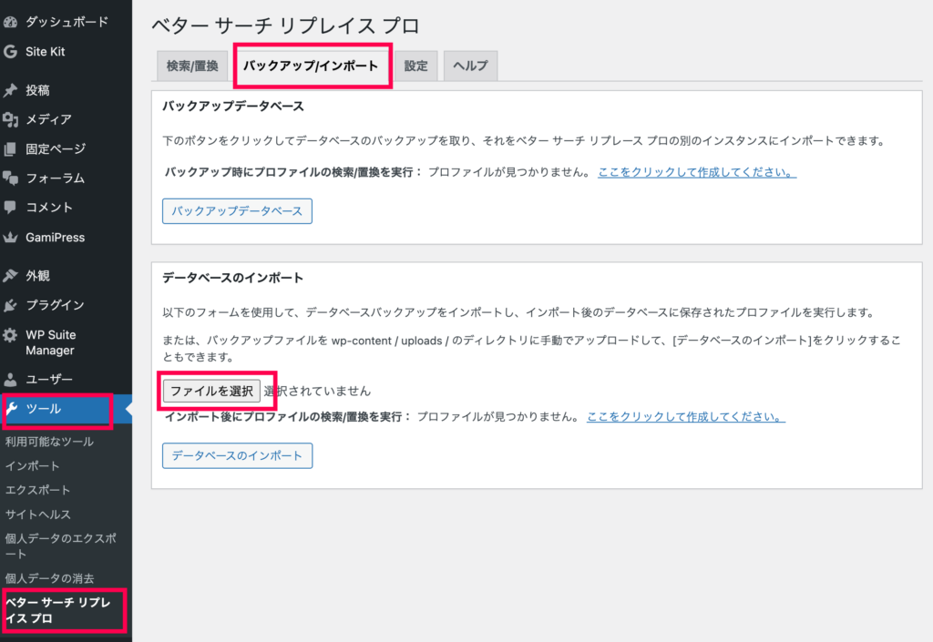The width and height of the screenshot is (933, 642).
Task: Switch to the バックアップ/インポート tab
Action: tap(311, 66)
